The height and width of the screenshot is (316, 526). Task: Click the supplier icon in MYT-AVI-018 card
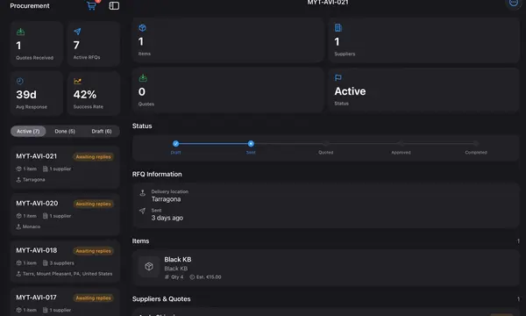coord(46,263)
